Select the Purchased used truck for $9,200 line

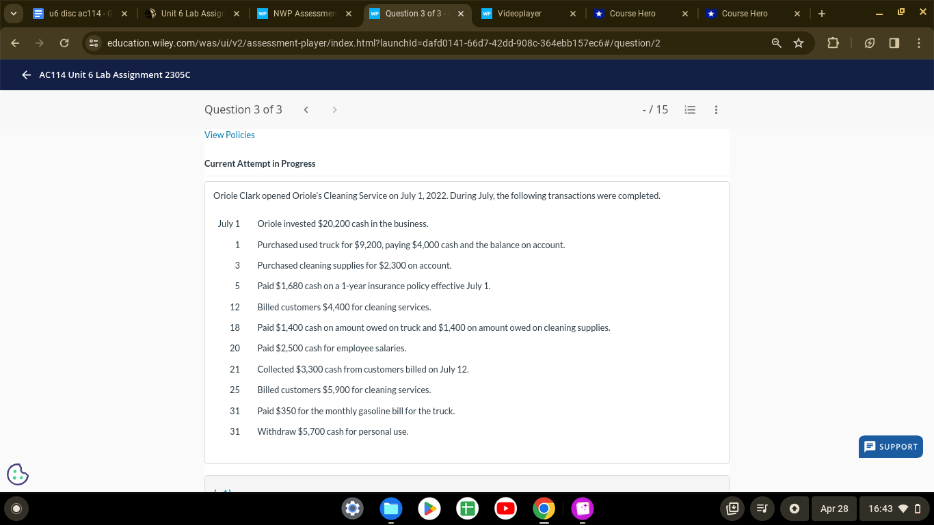[411, 245]
